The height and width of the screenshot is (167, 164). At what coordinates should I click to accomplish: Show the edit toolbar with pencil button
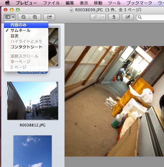[x=128, y=17]
